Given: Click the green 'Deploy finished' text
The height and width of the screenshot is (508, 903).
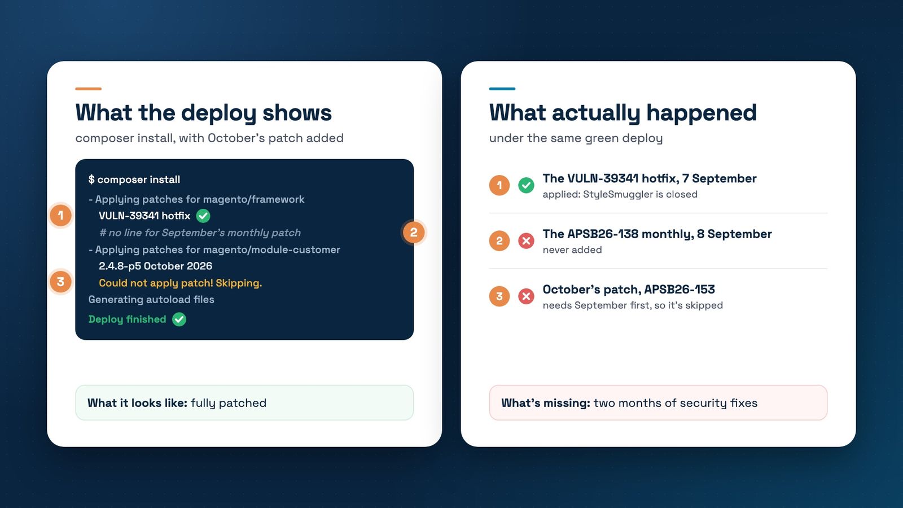Looking at the screenshot, I should (x=128, y=319).
